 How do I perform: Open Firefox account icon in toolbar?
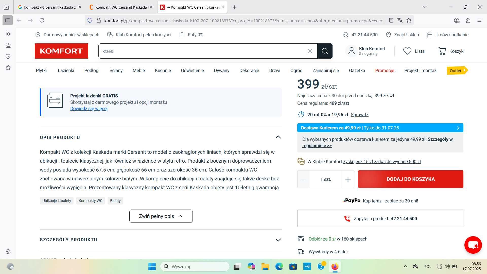pos(457,20)
